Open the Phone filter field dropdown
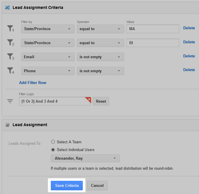The width and height of the screenshot is (199, 194). 48,71
